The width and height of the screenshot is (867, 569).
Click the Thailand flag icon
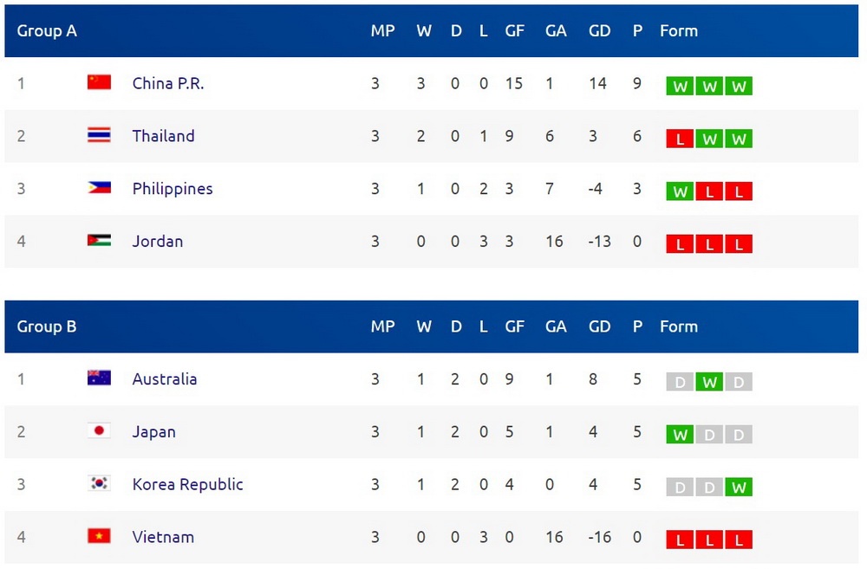pos(99,135)
